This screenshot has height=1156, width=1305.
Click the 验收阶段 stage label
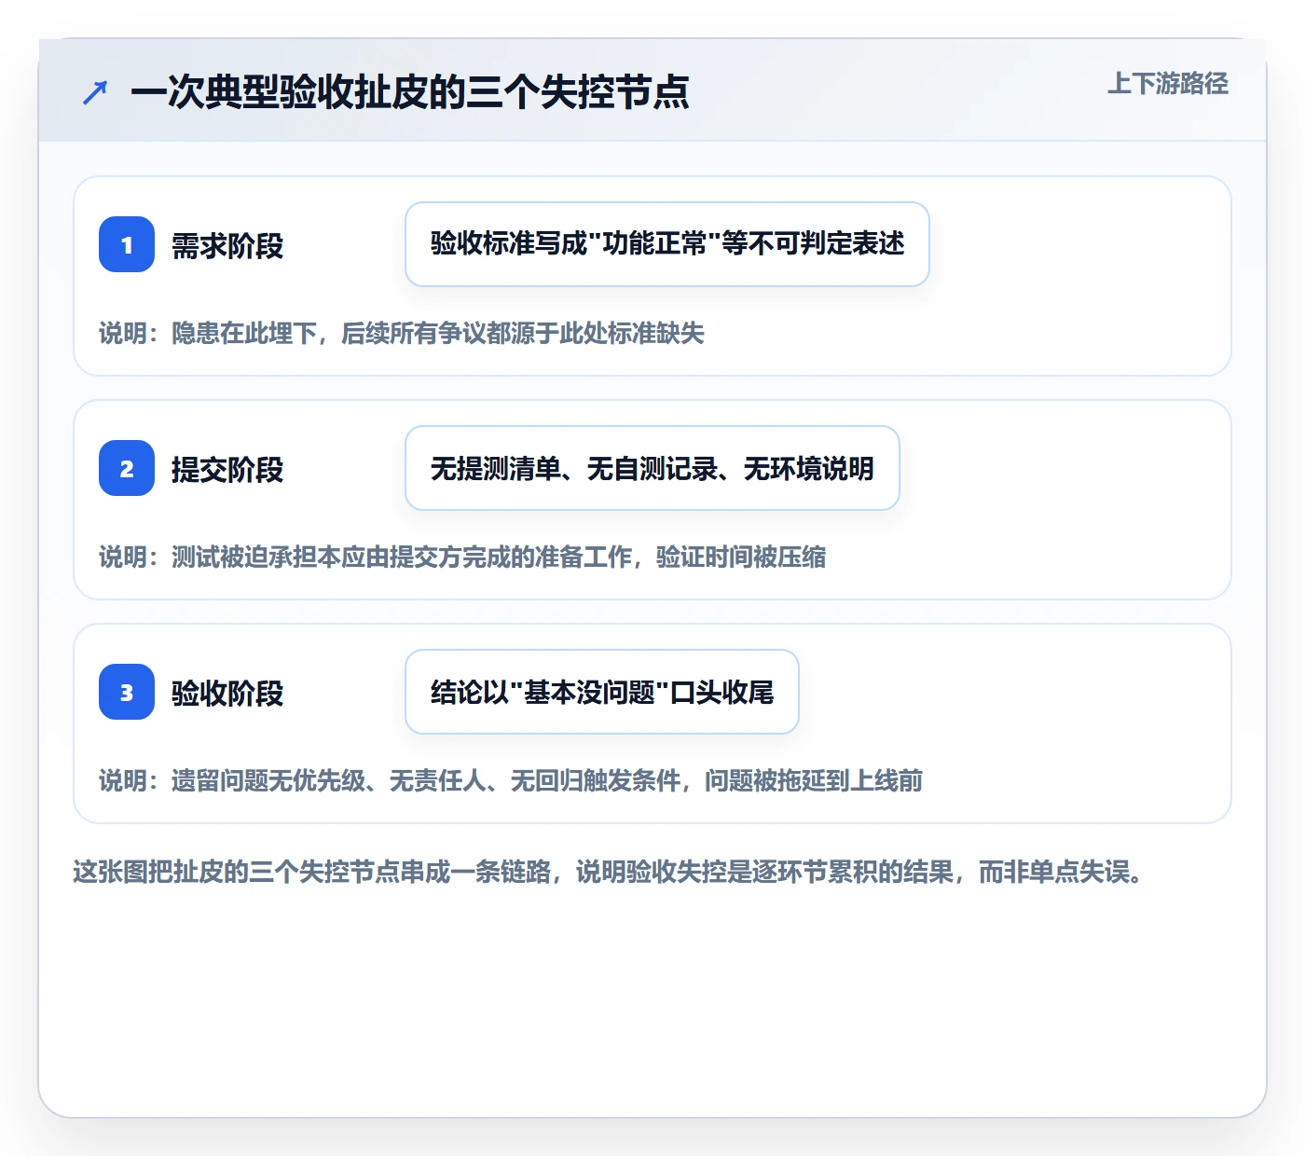(x=227, y=693)
